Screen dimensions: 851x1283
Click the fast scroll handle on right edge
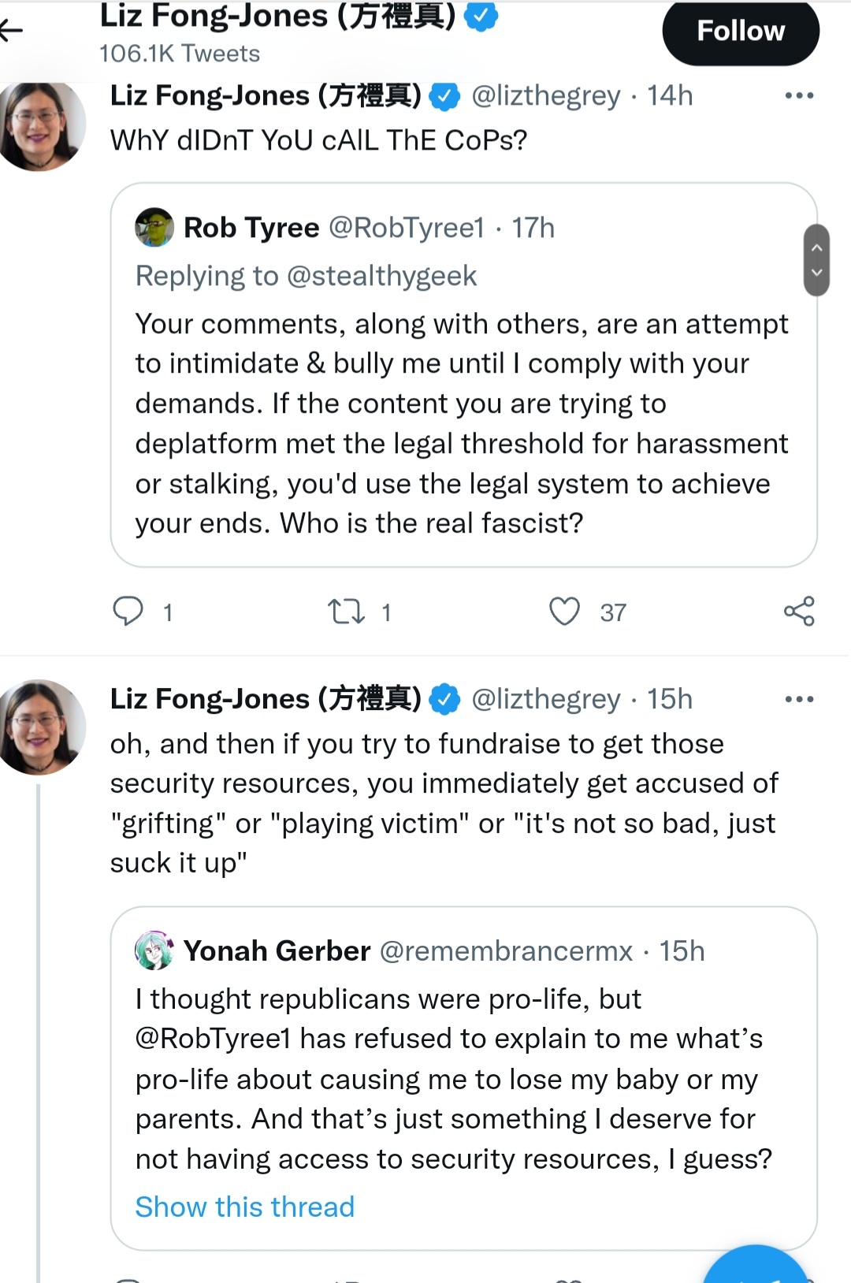pos(817,260)
